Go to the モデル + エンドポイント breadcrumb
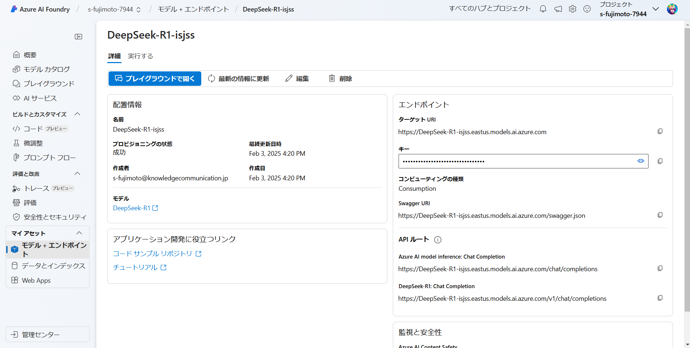Viewport: 690px width, 348px height. coord(193,9)
